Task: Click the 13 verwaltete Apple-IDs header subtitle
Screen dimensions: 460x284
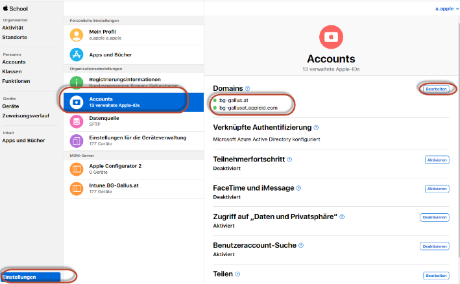Action: click(331, 69)
